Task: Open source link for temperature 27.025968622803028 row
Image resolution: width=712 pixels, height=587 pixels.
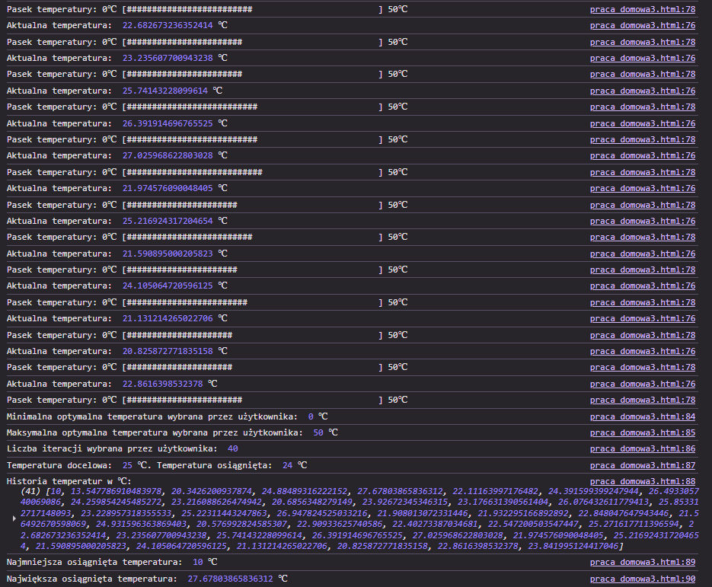Action: pos(642,155)
